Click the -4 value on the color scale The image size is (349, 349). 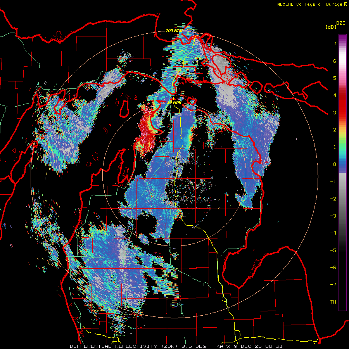pyautogui.click(x=333, y=233)
